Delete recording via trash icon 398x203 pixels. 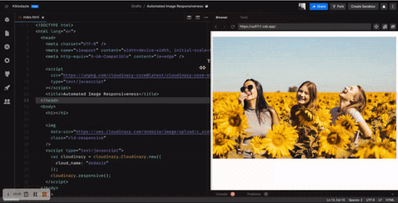coord(26,194)
